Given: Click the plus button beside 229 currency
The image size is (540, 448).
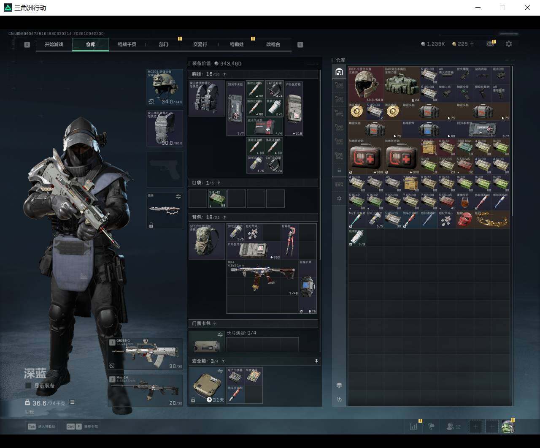Looking at the screenshot, I should [x=472, y=44].
